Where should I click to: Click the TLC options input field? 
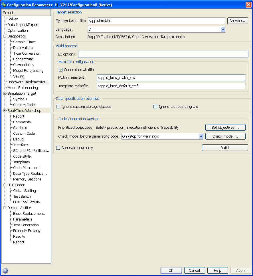click(x=163, y=54)
